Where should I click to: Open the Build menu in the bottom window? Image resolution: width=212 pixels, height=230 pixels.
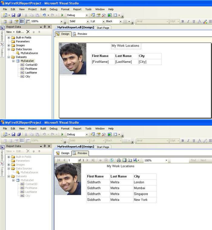pyautogui.click(x=43, y=128)
